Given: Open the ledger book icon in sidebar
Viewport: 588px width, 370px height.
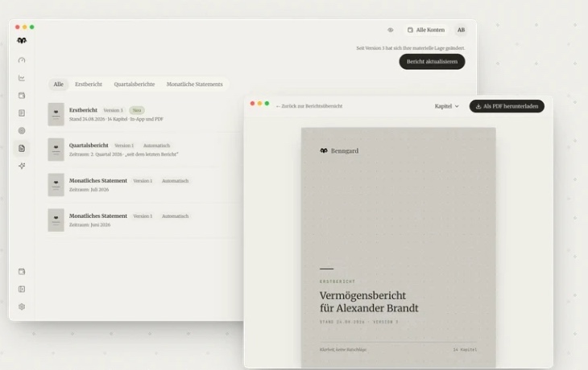Looking at the screenshot, I should click(22, 113).
